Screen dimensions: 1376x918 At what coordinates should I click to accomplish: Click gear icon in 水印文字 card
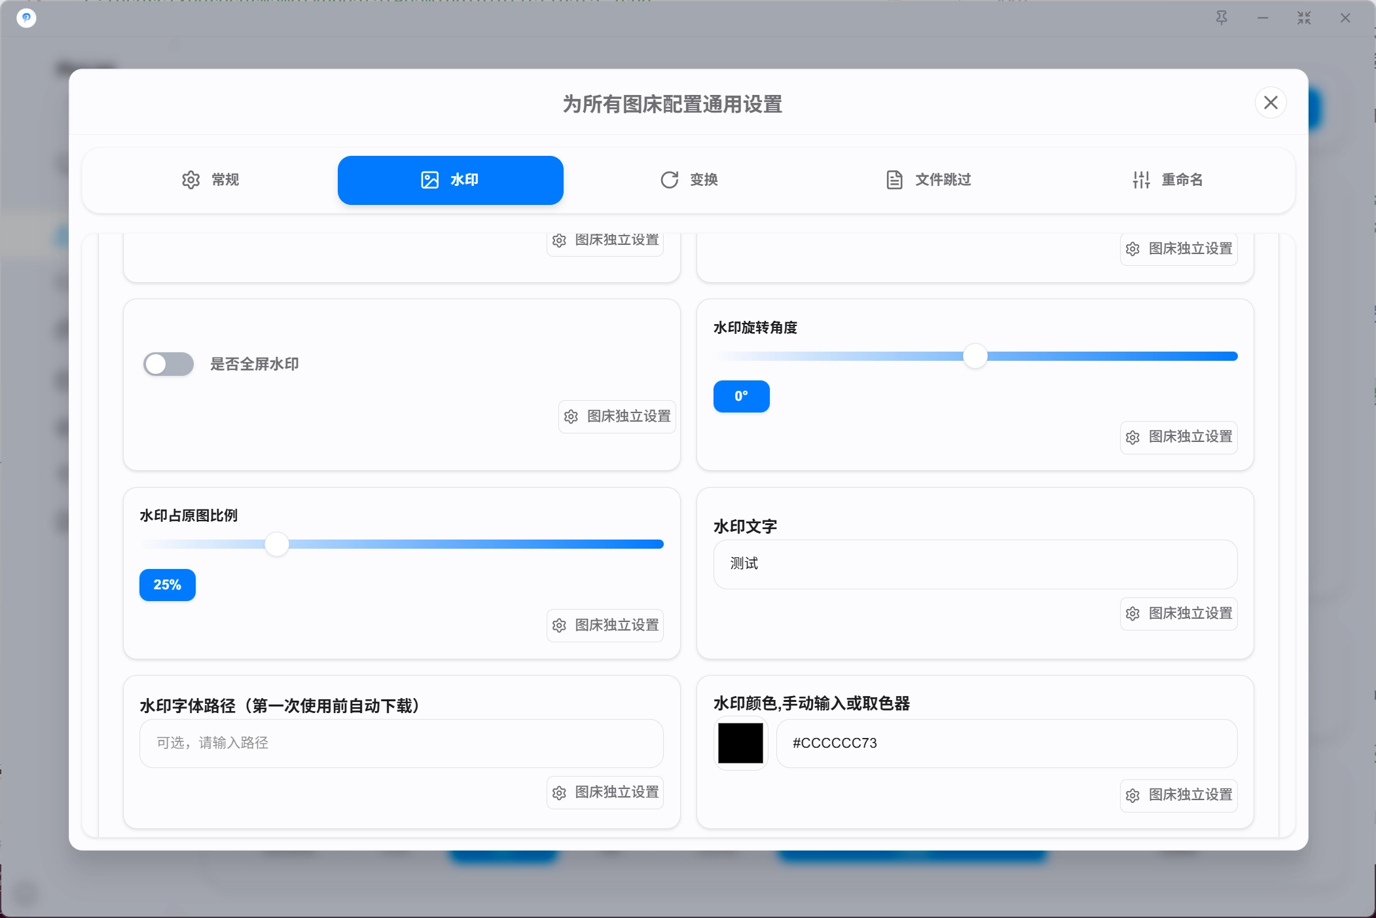(x=1132, y=614)
